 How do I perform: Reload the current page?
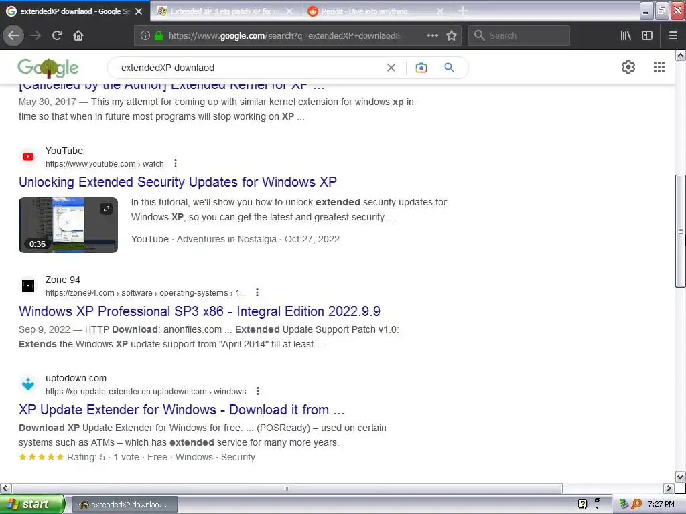coord(58,35)
